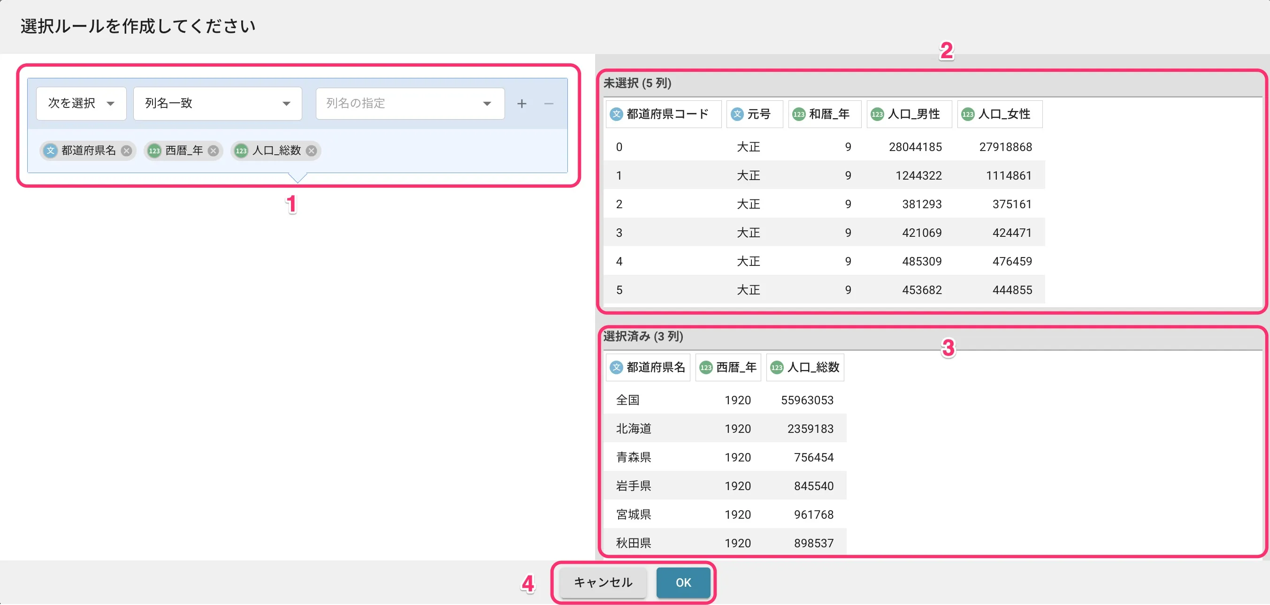
Task: Click cell value 444855
Action: [x=1012, y=290]
